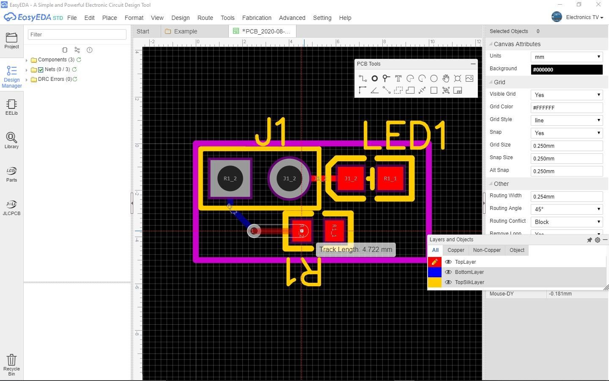Switch to the Copper layers filter
This screenshot has width=609, height=381.
click(455, 250)
